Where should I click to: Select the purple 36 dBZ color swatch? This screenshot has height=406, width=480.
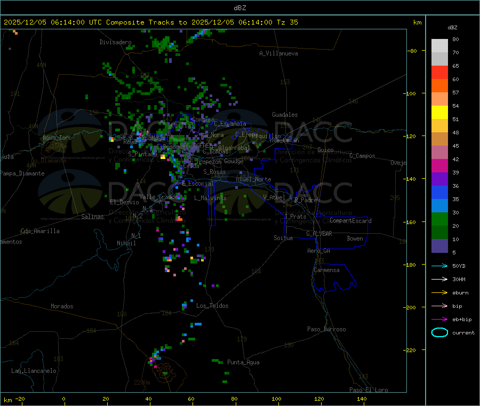tap(439, 179)
